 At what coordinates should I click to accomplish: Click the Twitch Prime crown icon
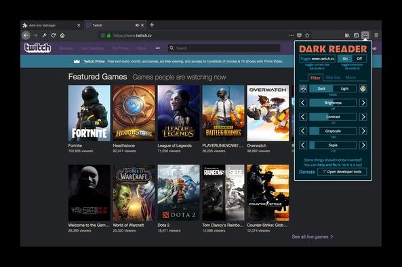click(77, 61)
